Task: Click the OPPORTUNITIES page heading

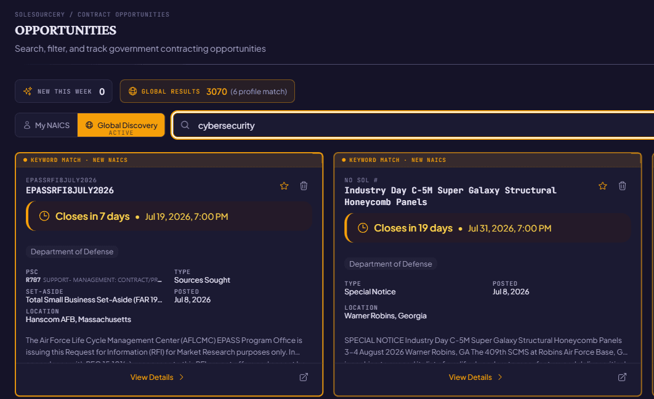Action: tap(65, 30)
